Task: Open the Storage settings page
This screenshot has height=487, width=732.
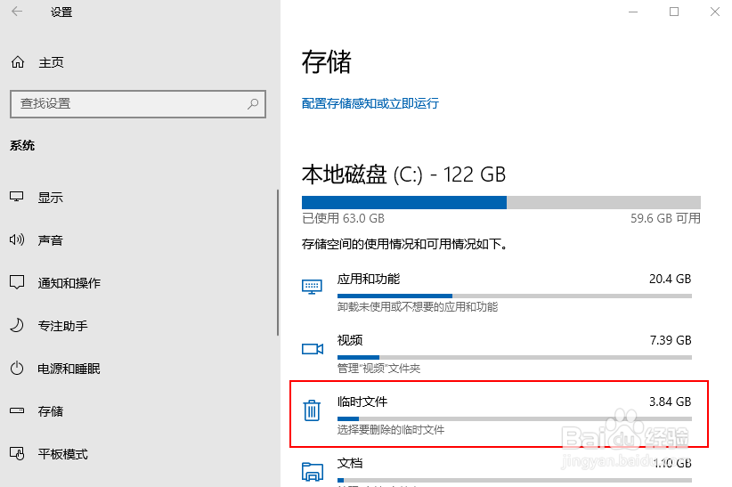Action: [50, 411]
